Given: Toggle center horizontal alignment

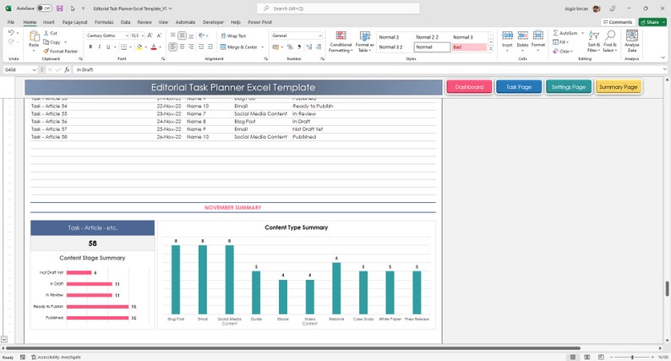Looking at the screenshot, I should pyautogui.click(x=182, y=47).
